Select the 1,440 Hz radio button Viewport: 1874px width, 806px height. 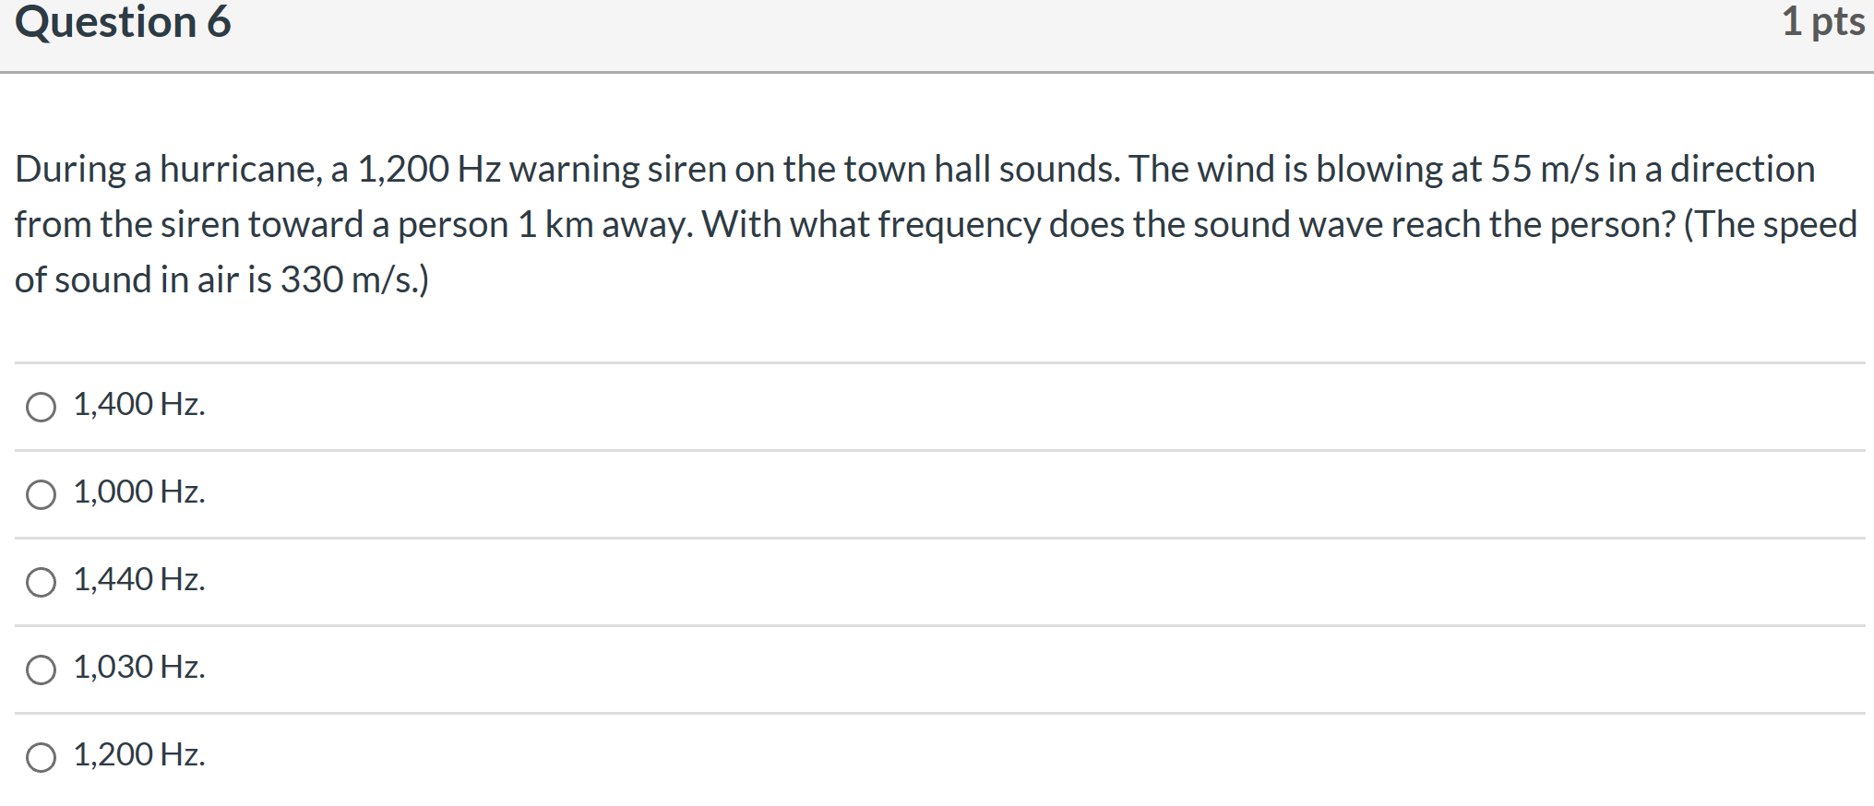click(41, 582)
